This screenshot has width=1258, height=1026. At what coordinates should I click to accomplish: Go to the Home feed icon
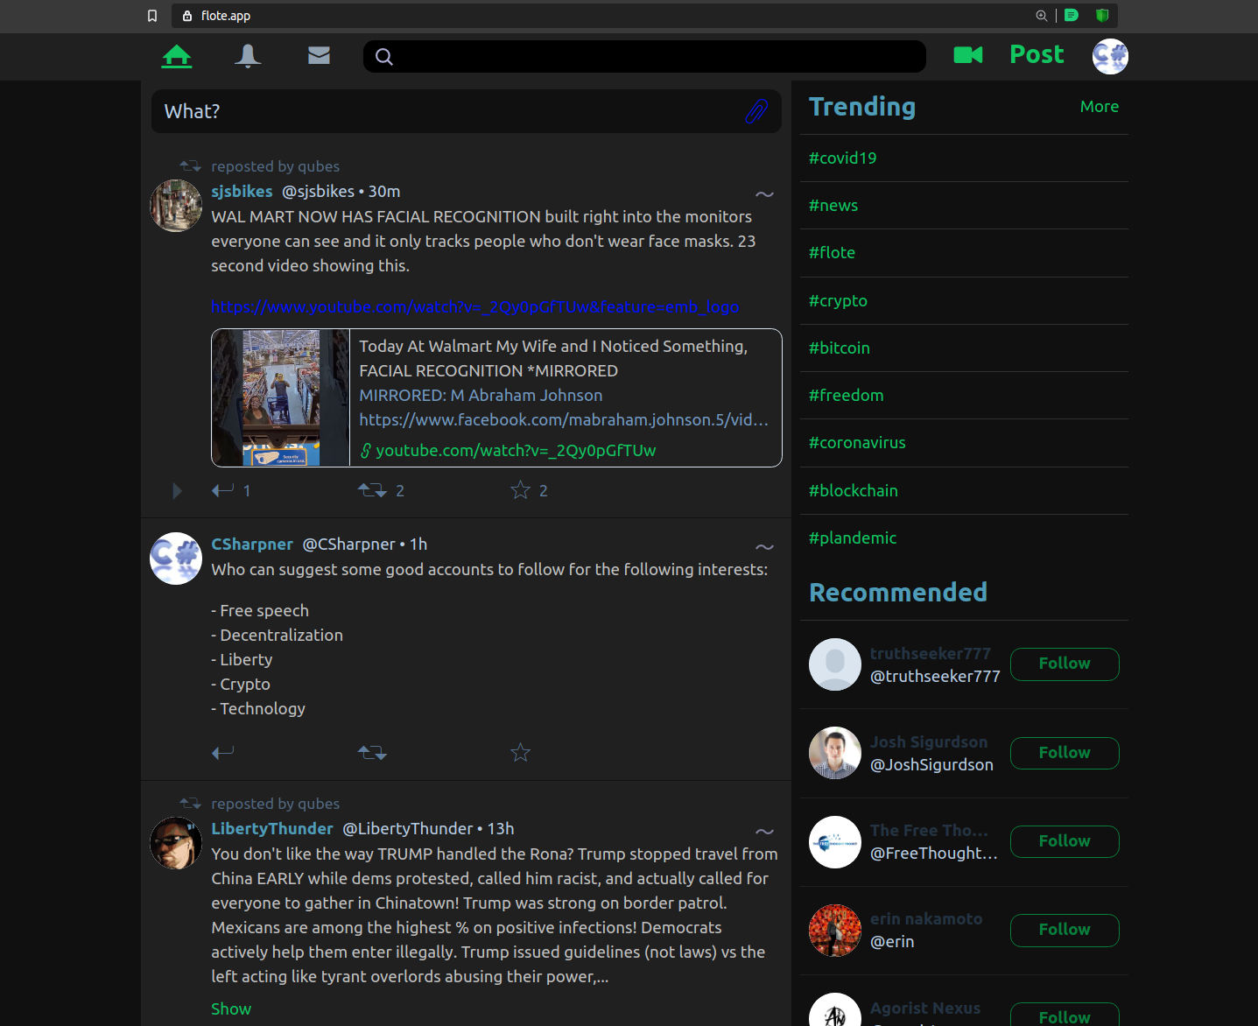(x=177, y=56)
